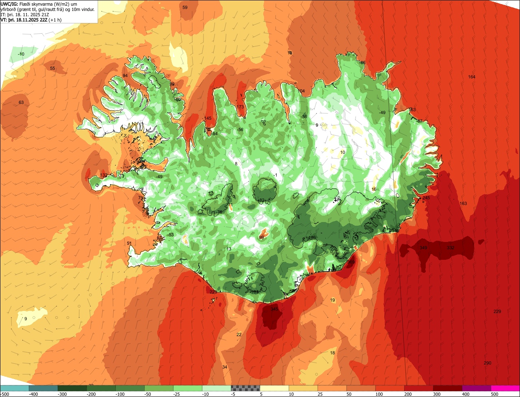The width and height of the screenshot is (520, 397).
Task: Select the teal -500 to -400 legend color
Action: click(14, 388)
